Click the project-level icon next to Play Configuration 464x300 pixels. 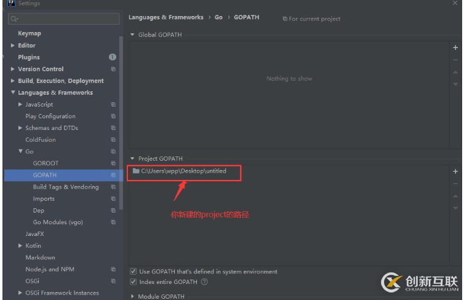pos(113,116)
